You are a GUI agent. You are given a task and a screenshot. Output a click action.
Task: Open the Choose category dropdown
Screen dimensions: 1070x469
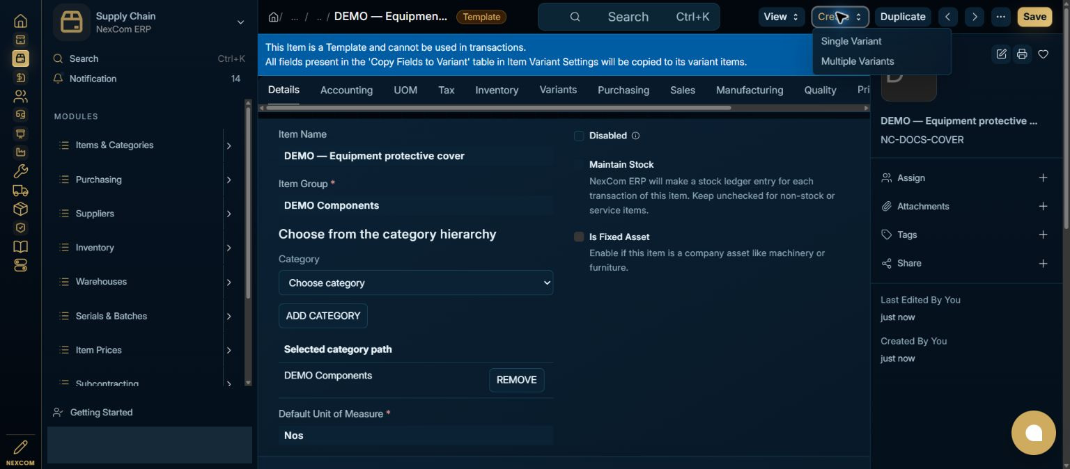point(416,283)
